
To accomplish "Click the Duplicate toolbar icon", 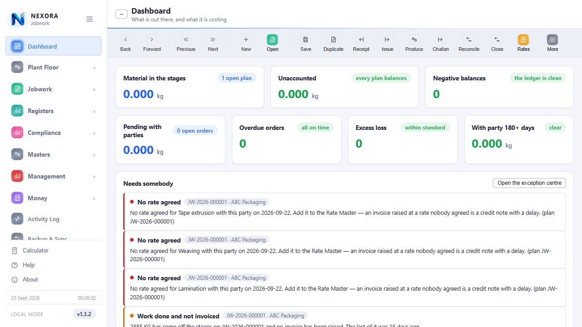I will pos(333,40).
